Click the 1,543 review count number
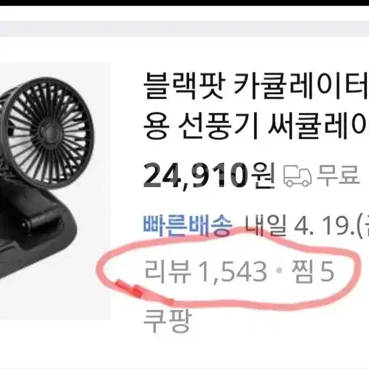The width and height of the screenshot is (369, 369). (233, 272)
